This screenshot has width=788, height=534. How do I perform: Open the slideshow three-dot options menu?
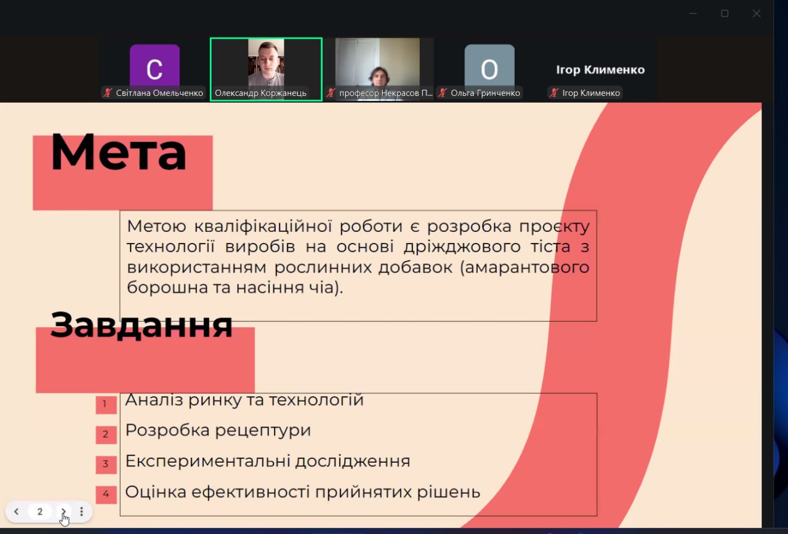[81, 512]
